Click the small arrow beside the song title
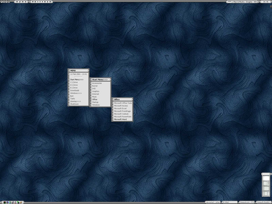The image size is (272, 204). (x=259, y=2)
